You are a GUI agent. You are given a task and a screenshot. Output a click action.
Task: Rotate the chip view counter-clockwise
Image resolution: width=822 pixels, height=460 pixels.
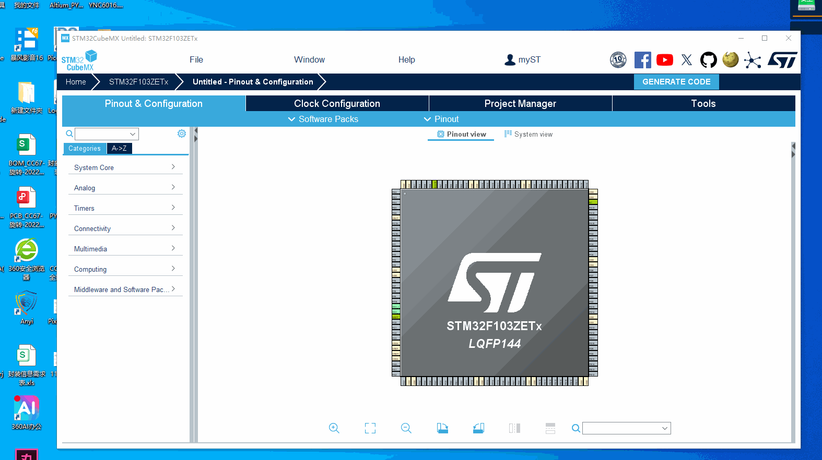point(478,428)
